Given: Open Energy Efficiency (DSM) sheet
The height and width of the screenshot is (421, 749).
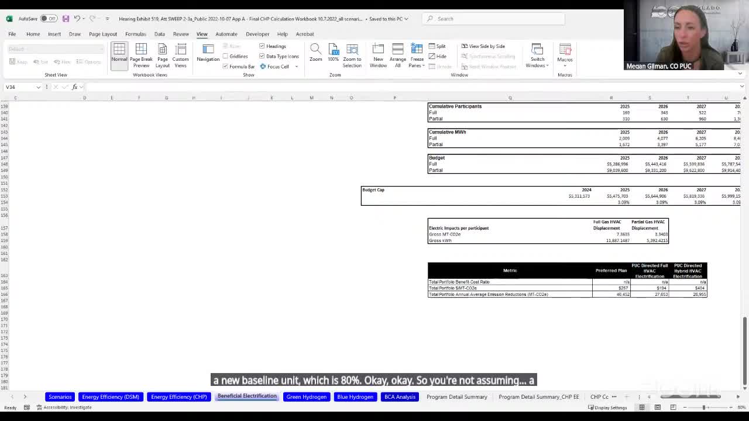Looking at the screenshot, I should (x=111, y=397).
